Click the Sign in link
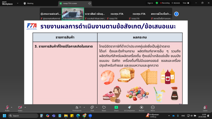The width and height of the screenshot is (212, 119). pyautogui.click(x=150, y=3)
